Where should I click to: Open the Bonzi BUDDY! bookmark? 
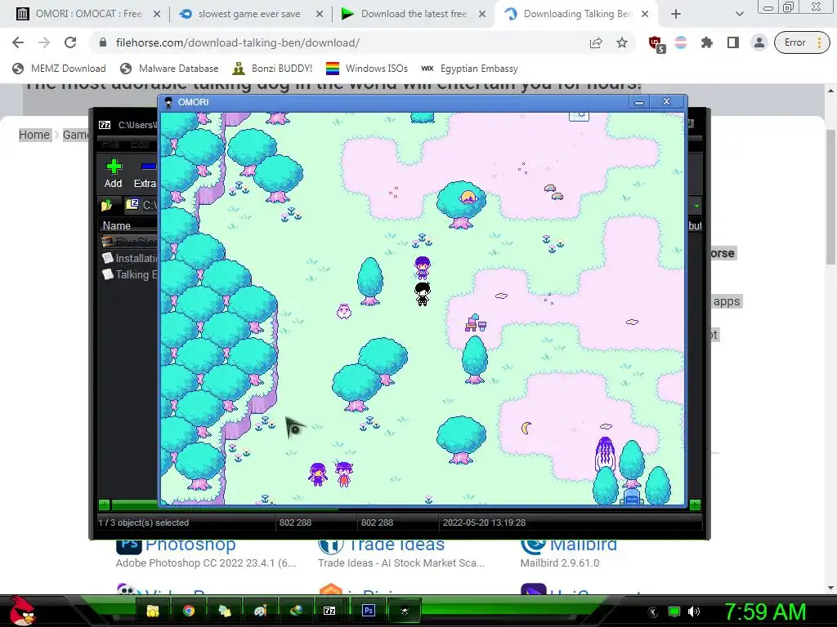point(273,69)
